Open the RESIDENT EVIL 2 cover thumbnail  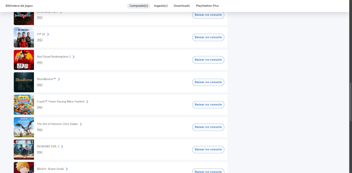coord(24,149)
